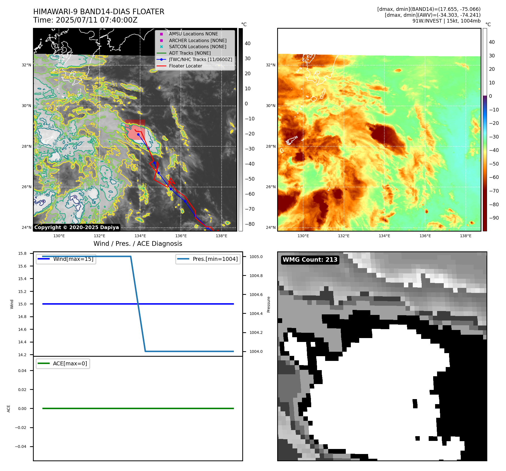Click the 'Wind[max=15]' legend text
The width and height of the screenshot is (506, 471).
click(x=73, y=259)
